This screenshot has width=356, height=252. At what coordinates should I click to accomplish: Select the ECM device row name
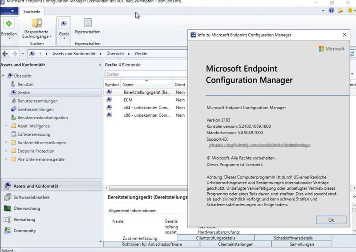point(128,100)
